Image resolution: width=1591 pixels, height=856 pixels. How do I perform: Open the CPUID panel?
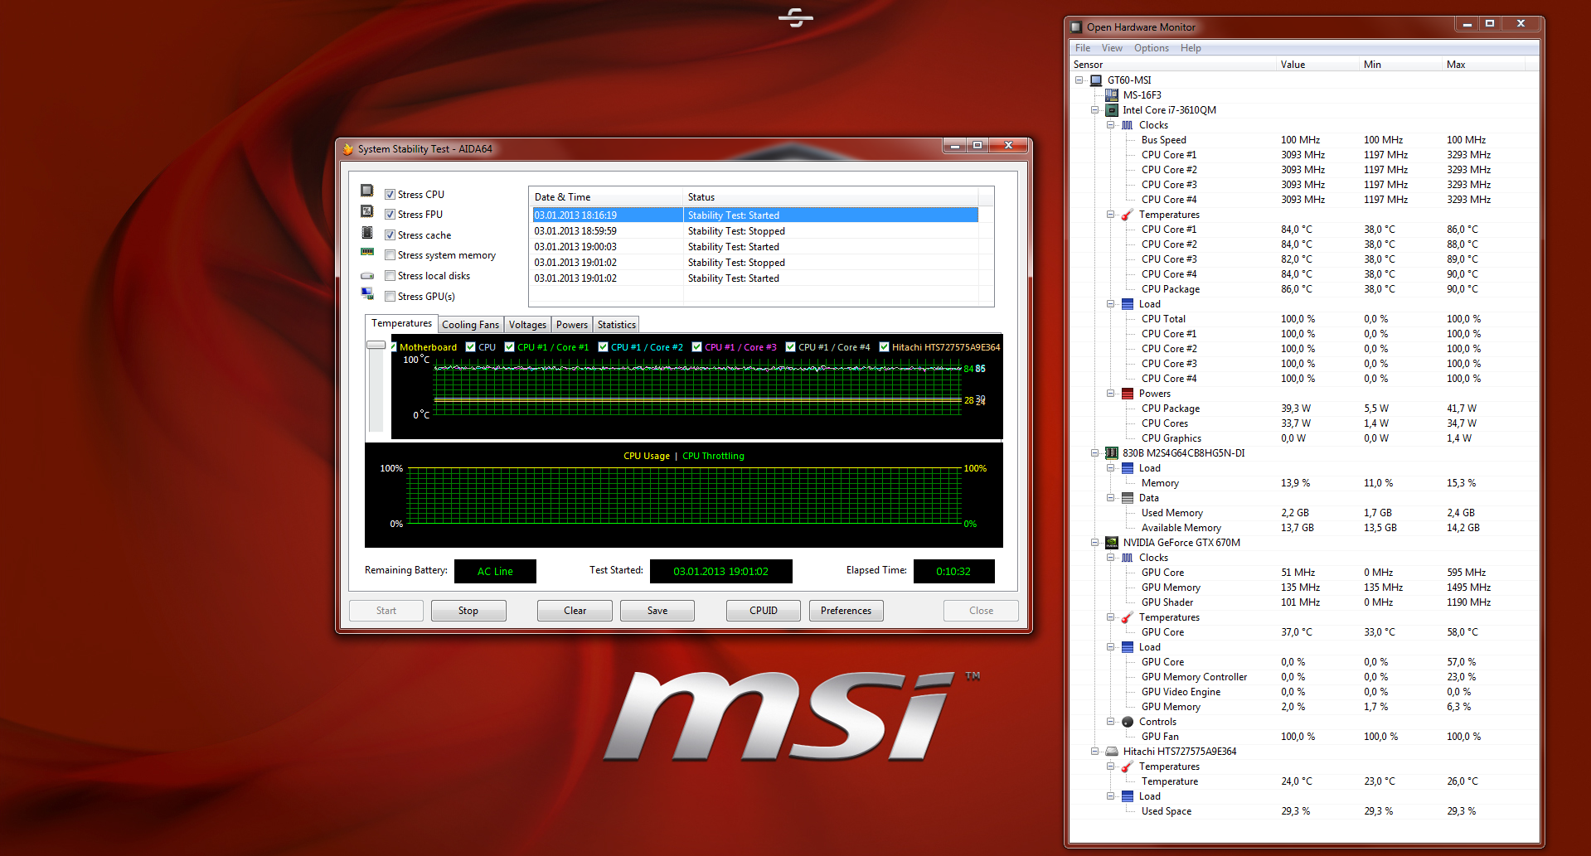click(x=764, y=611)
